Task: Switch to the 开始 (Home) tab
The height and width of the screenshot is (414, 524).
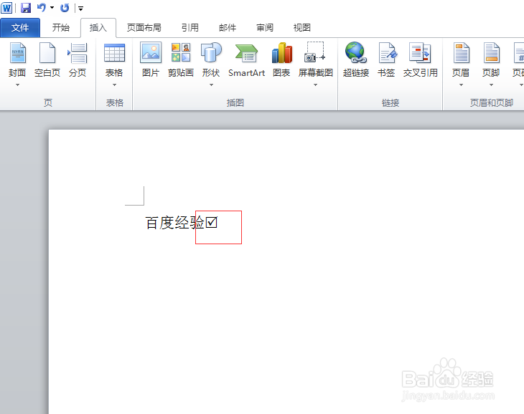Action: point(61,27)
